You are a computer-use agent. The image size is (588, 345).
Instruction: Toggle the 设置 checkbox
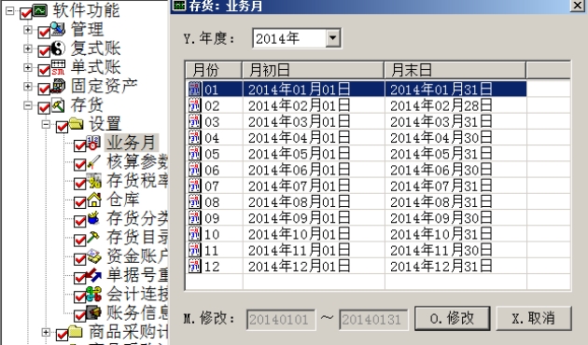pos(62,127)
